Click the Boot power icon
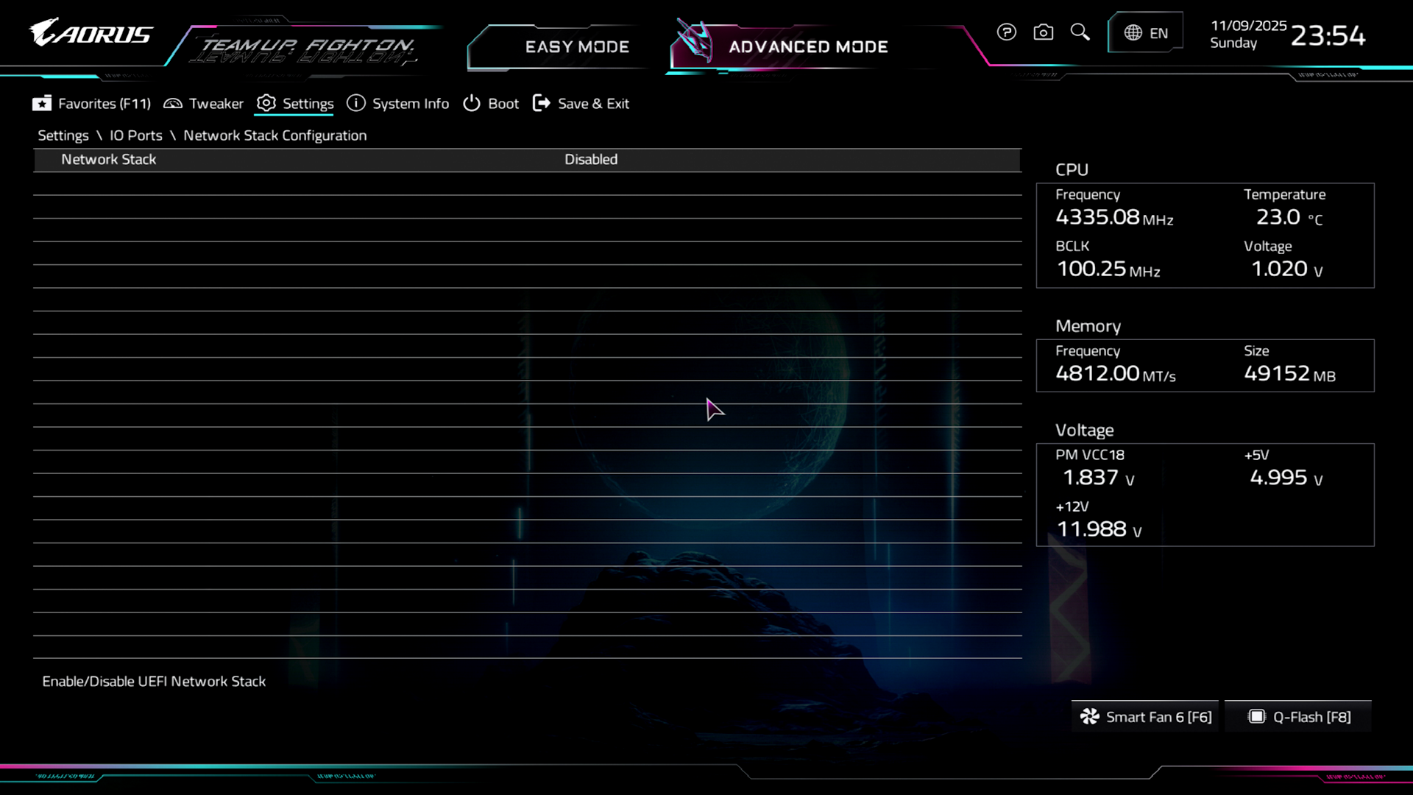Image resolution: width=1413 pixels, height=795 pixels. point(471,104)
